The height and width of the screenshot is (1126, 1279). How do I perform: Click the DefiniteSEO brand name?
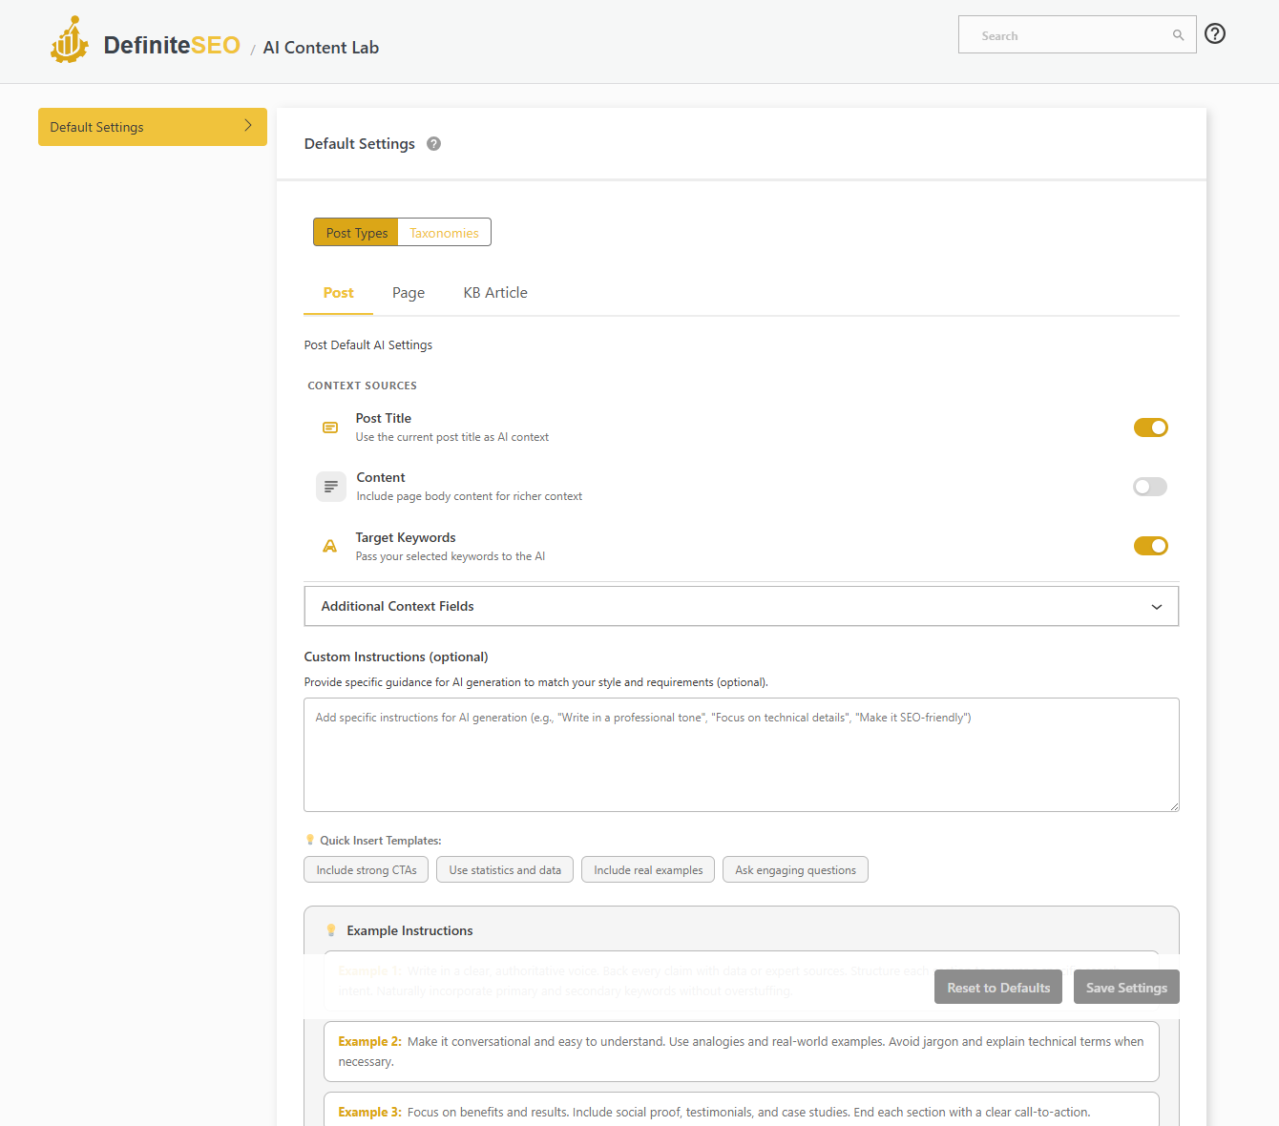click(172, 45)
